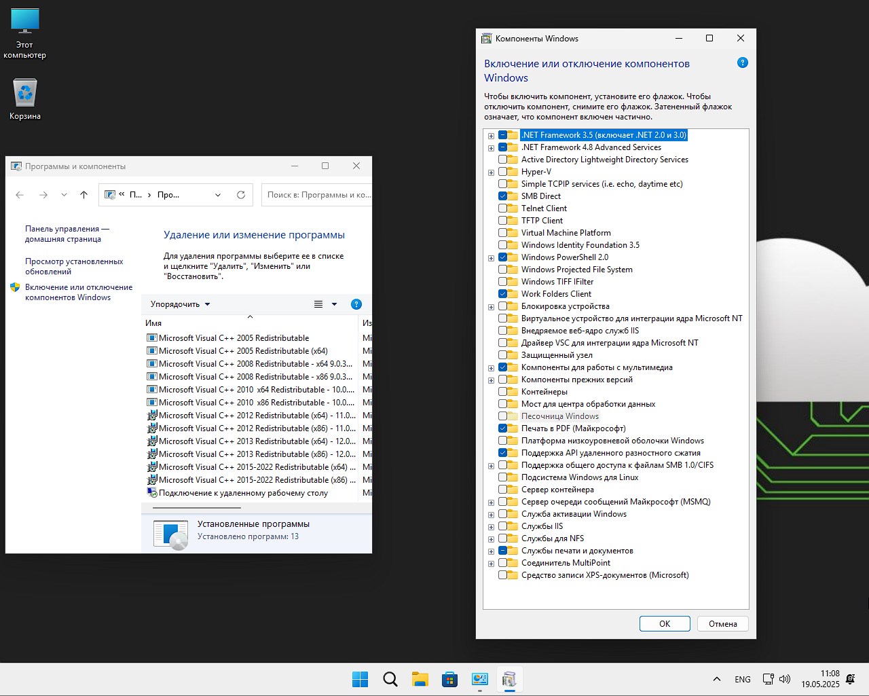The width and height of the screenshot is (869, 696).
Task: Open the Упорядочить dropdown menu
Action: (x=180, y=304)
